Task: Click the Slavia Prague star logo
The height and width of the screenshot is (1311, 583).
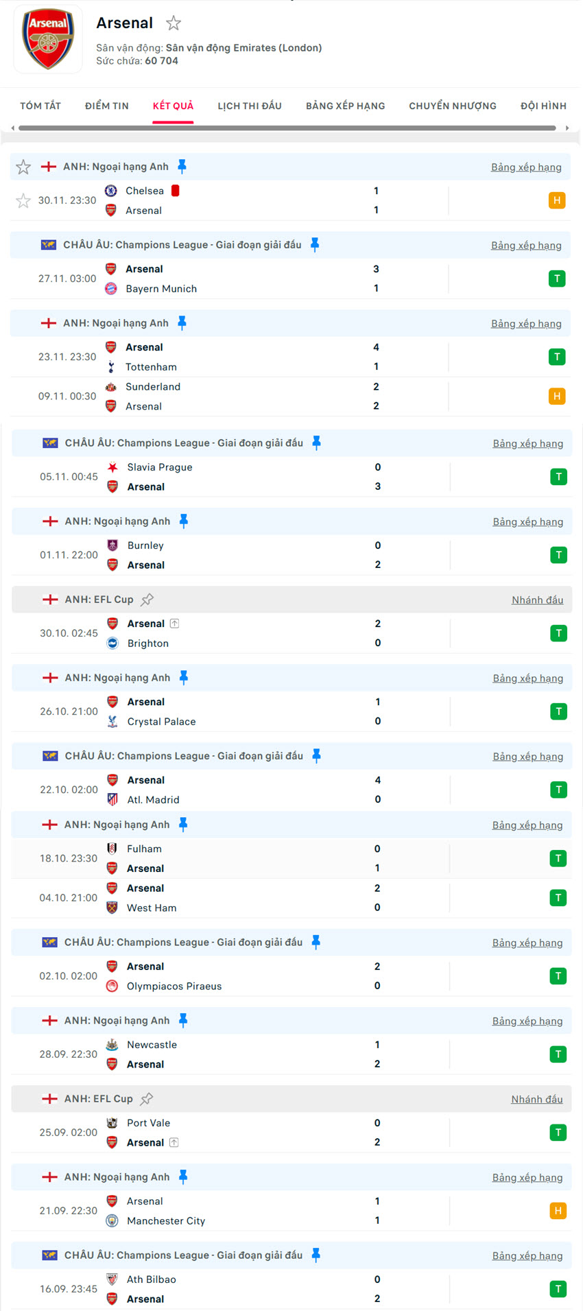Action: [x=112, y=467]
